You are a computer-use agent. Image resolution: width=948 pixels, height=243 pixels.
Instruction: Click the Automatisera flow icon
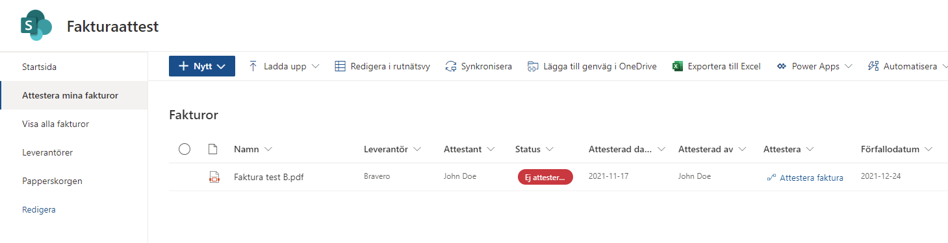(x=873, y=66)
